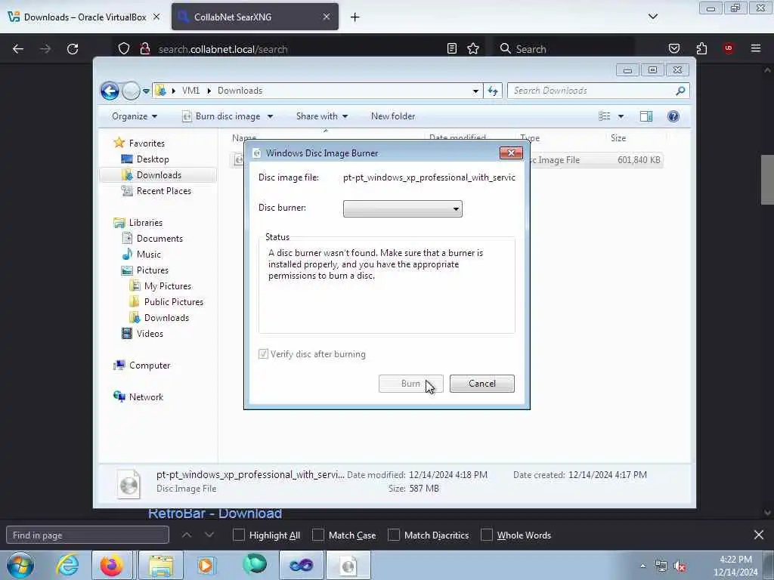Screen dimensions: 774x580
Task: Bookmark this page with star icon
Action: click(473, 48)
